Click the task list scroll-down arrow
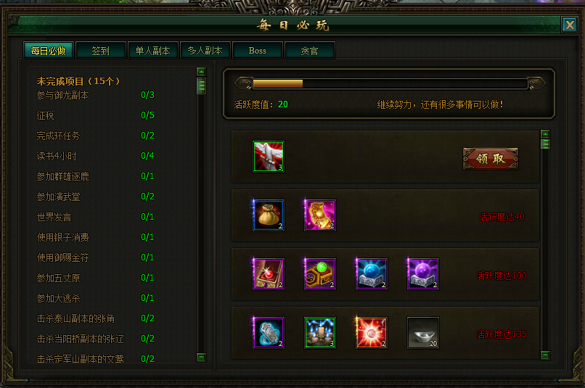The height and width of the screenshot is (388, 585). pyautogui.click(x=201, y=358)
